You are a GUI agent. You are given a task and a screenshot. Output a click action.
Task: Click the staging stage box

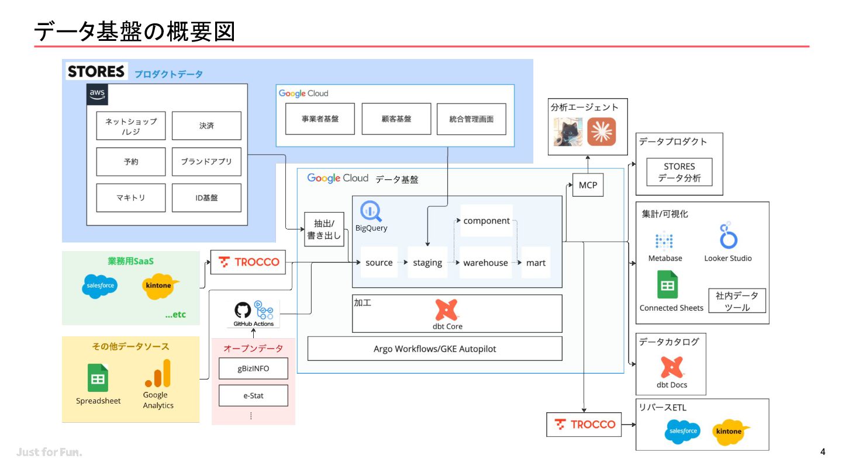pos(427,263)
